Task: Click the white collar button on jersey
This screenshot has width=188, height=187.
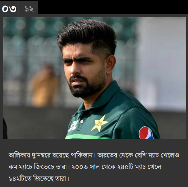Action: 82,121
